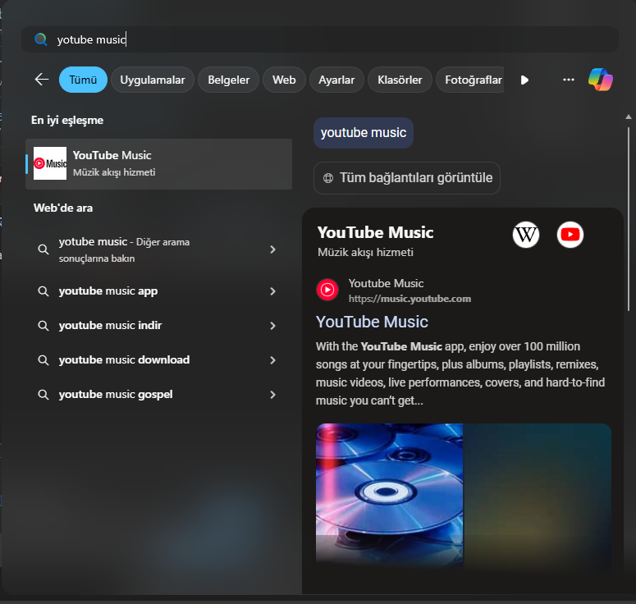Switch to the Fotoğraflar tab
The image size is (636, 604).
pos(470,80)
